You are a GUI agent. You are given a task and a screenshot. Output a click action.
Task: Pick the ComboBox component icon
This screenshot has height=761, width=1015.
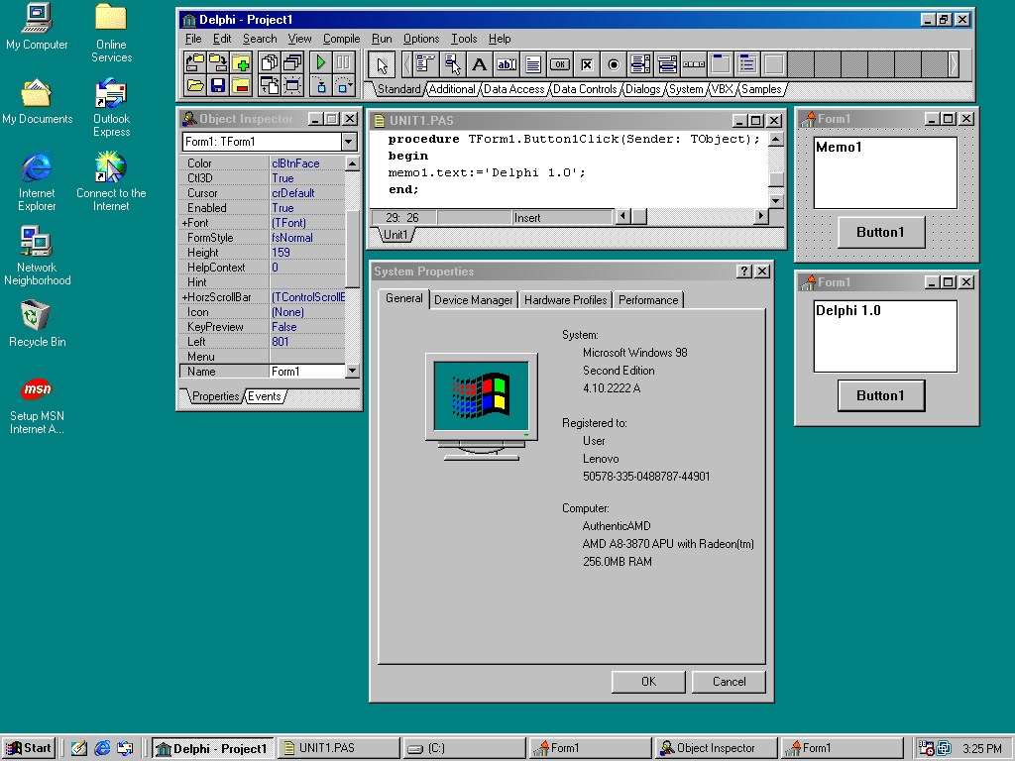[x=667, y=64]
